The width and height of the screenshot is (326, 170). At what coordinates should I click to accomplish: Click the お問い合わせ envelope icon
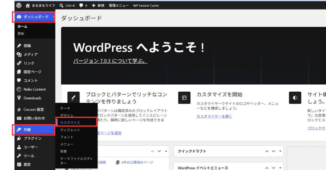click(19, 118)
